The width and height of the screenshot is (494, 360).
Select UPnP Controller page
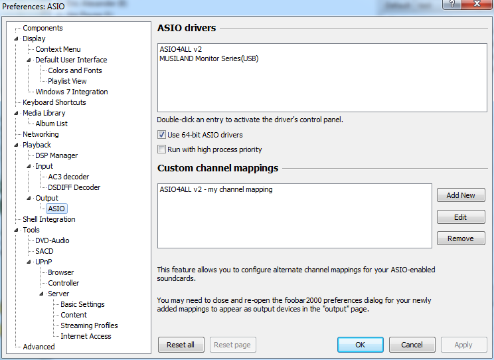coord(63,283)
